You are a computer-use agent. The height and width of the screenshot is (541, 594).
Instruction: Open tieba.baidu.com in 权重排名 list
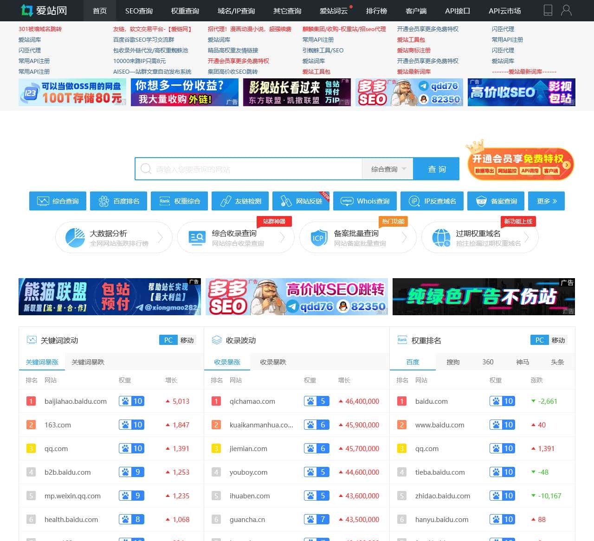pos(440,472)
